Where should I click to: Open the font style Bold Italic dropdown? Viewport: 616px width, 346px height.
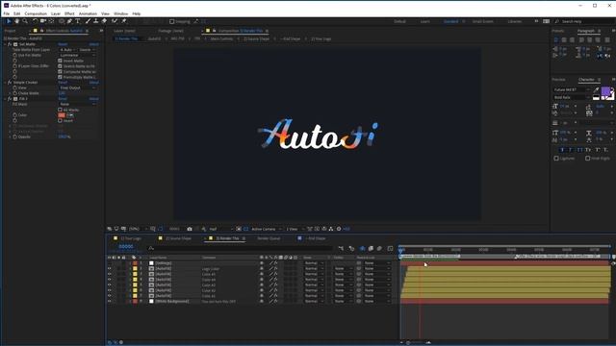tap(572, 97)
